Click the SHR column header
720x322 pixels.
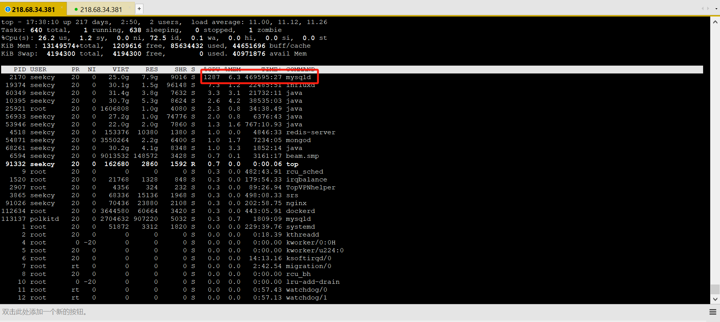181,69
